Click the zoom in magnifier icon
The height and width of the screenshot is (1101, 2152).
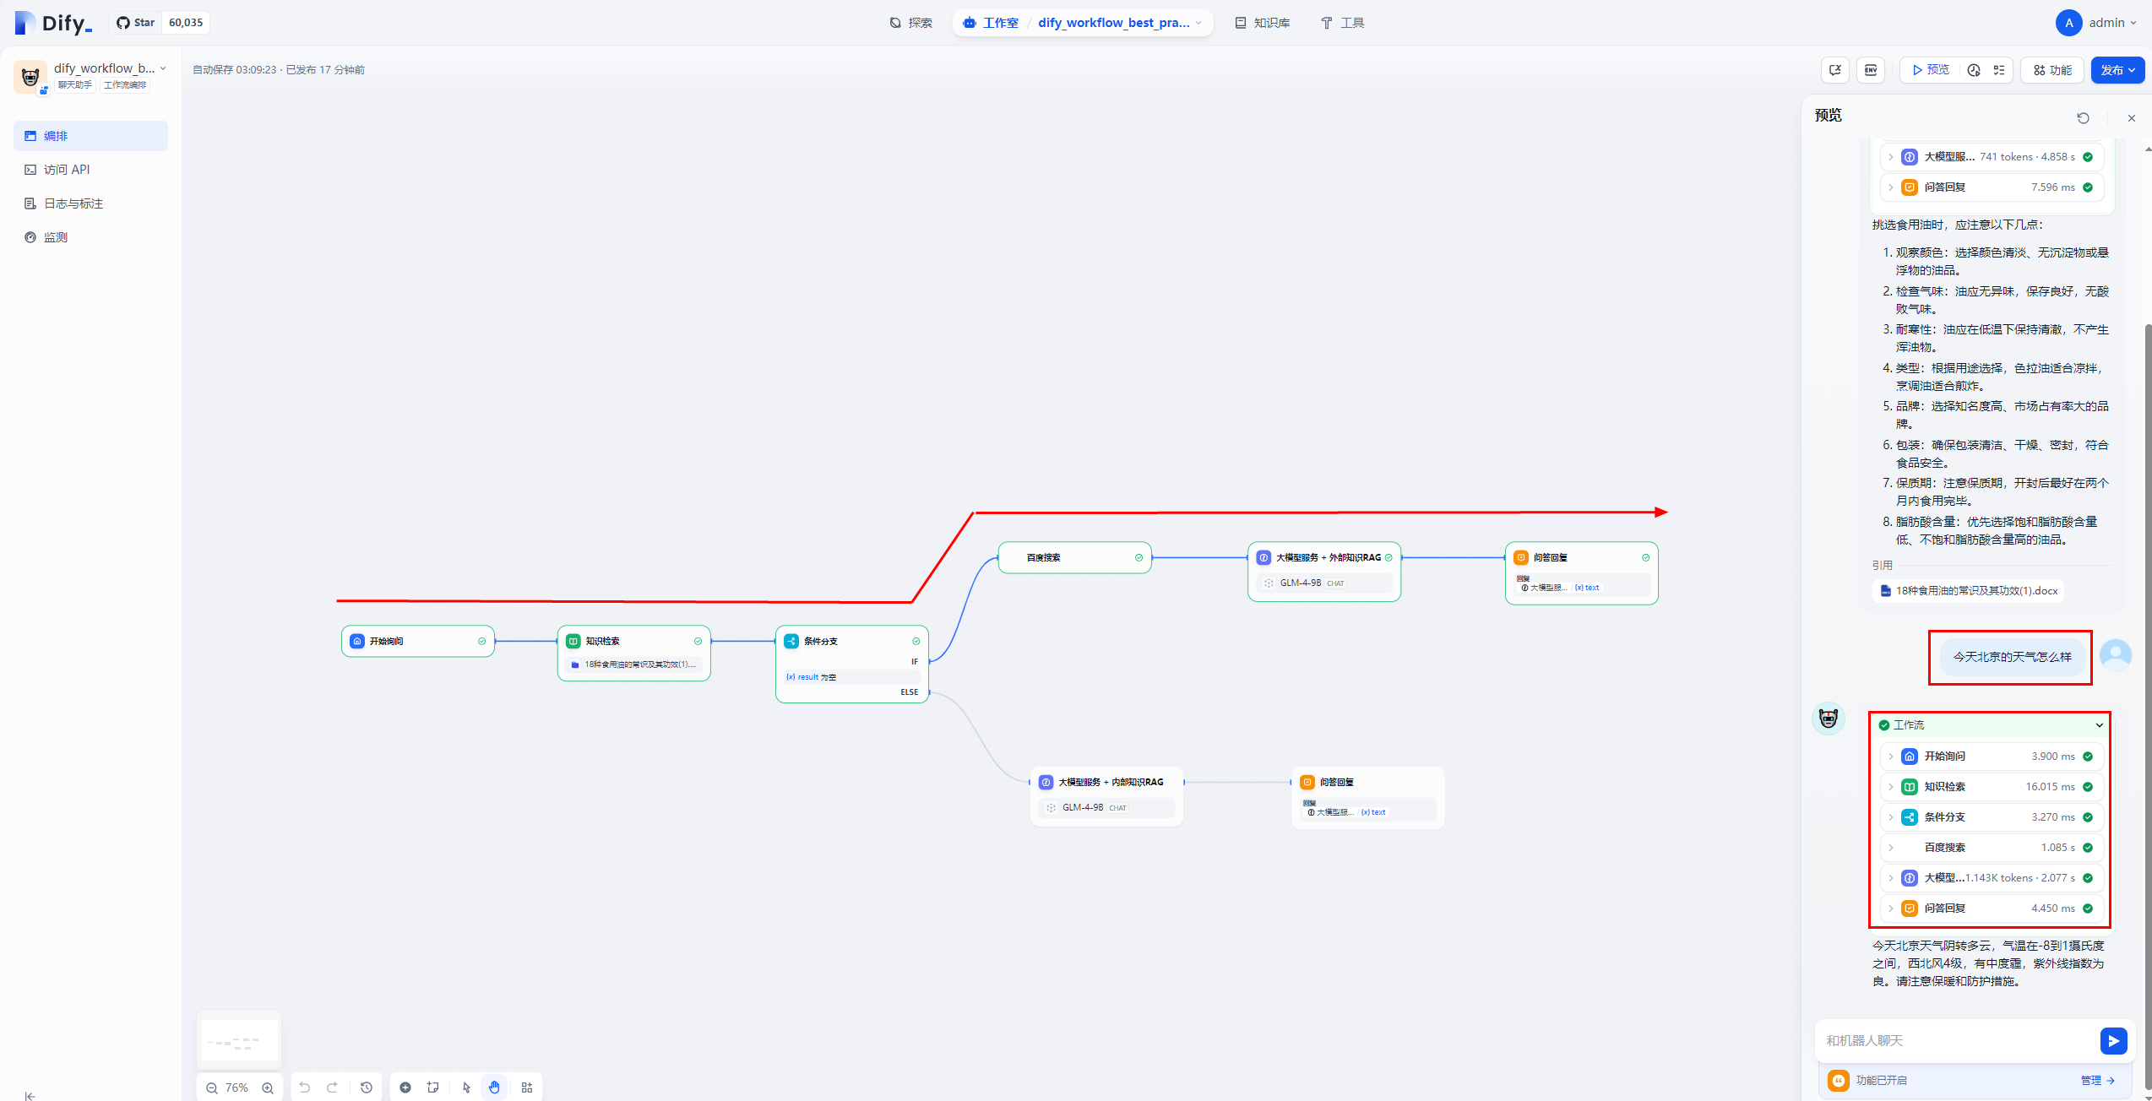click(268, 1088)
